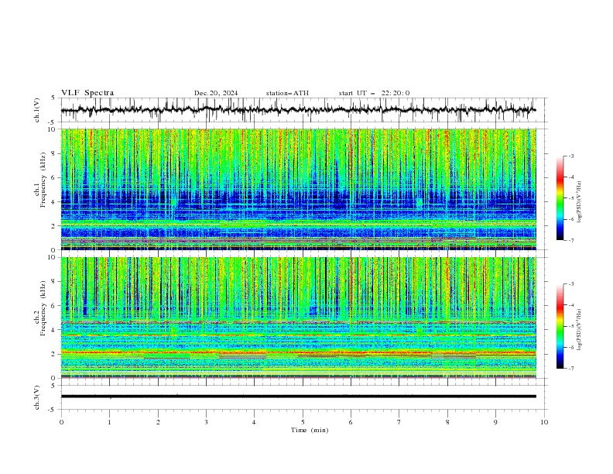Image resolution: width=613 pixels, height=474 pixels.
Task: Click the 'ch.3(V)' axis label
Action: coord(37,397)
